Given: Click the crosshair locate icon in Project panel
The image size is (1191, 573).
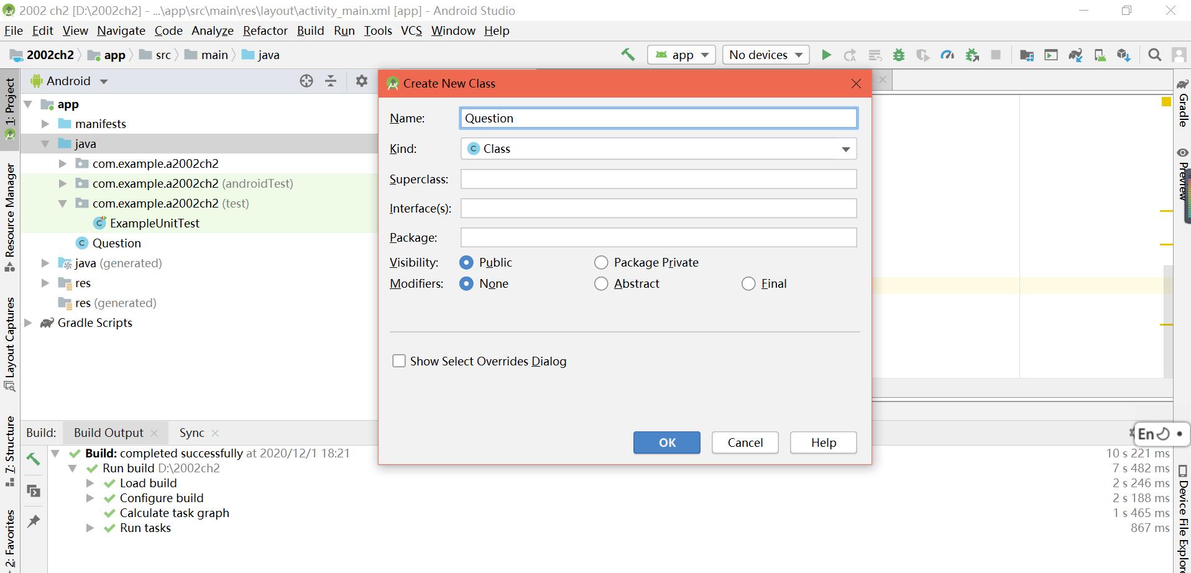Looking at the screenshot, I should pyautogui.click(x=306, y=81).
